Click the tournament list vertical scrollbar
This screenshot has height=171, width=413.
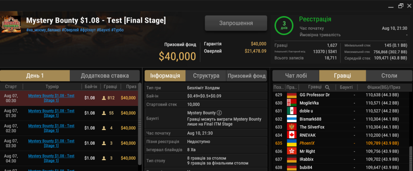140,123
